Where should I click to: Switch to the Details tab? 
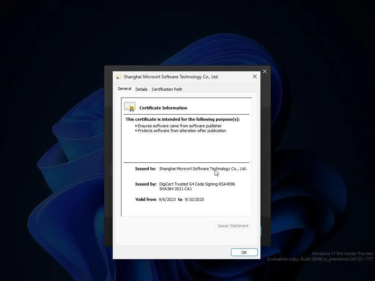141,89
